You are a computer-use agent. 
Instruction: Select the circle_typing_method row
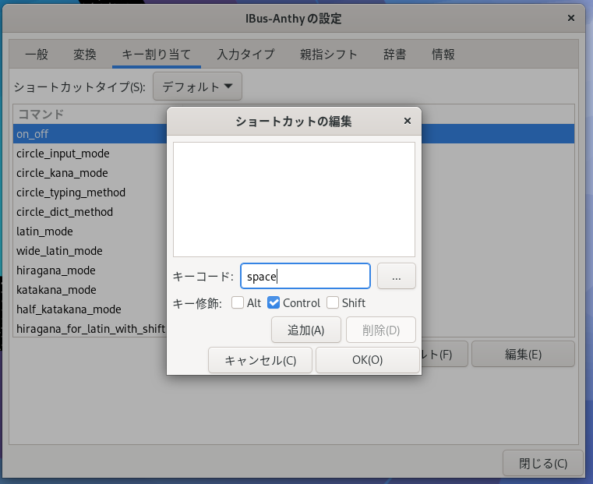[x=90, y=193]
